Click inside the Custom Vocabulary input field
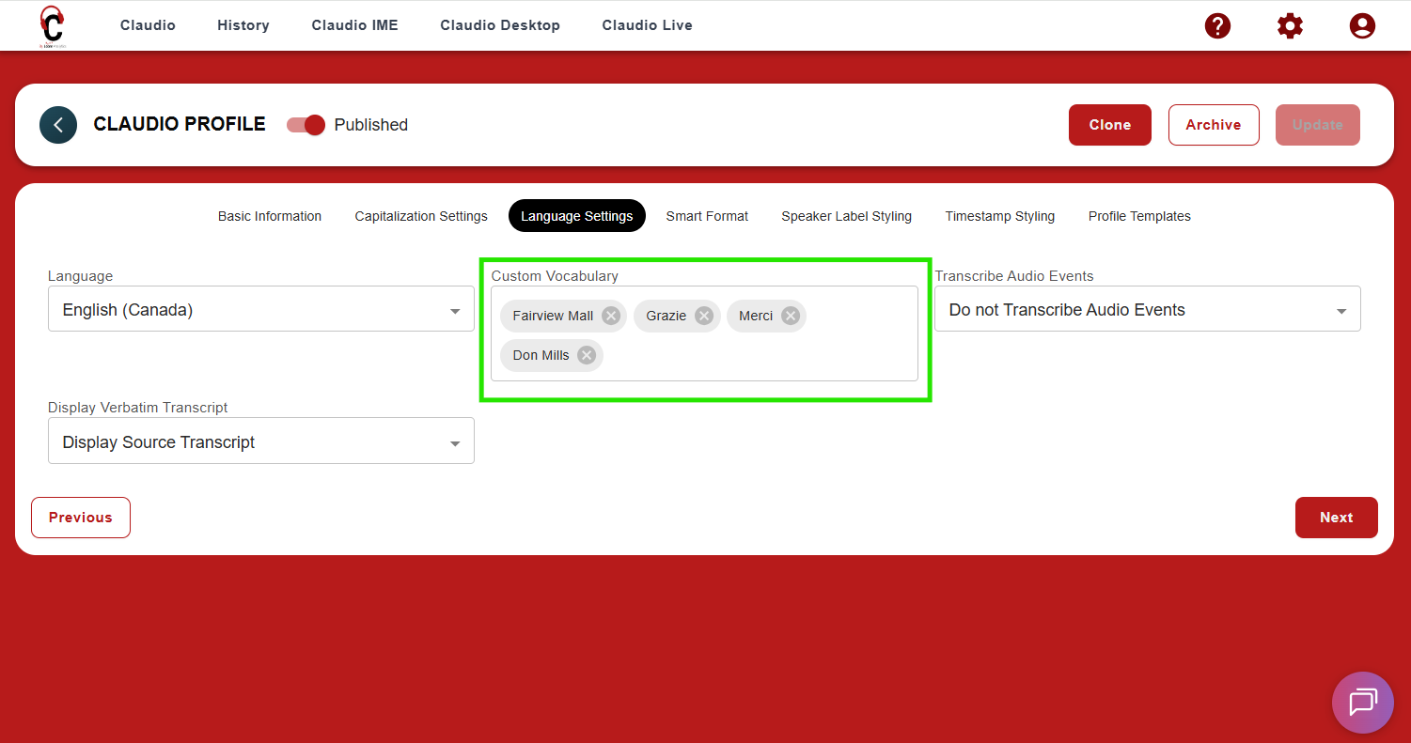 (x=752, y=357)
